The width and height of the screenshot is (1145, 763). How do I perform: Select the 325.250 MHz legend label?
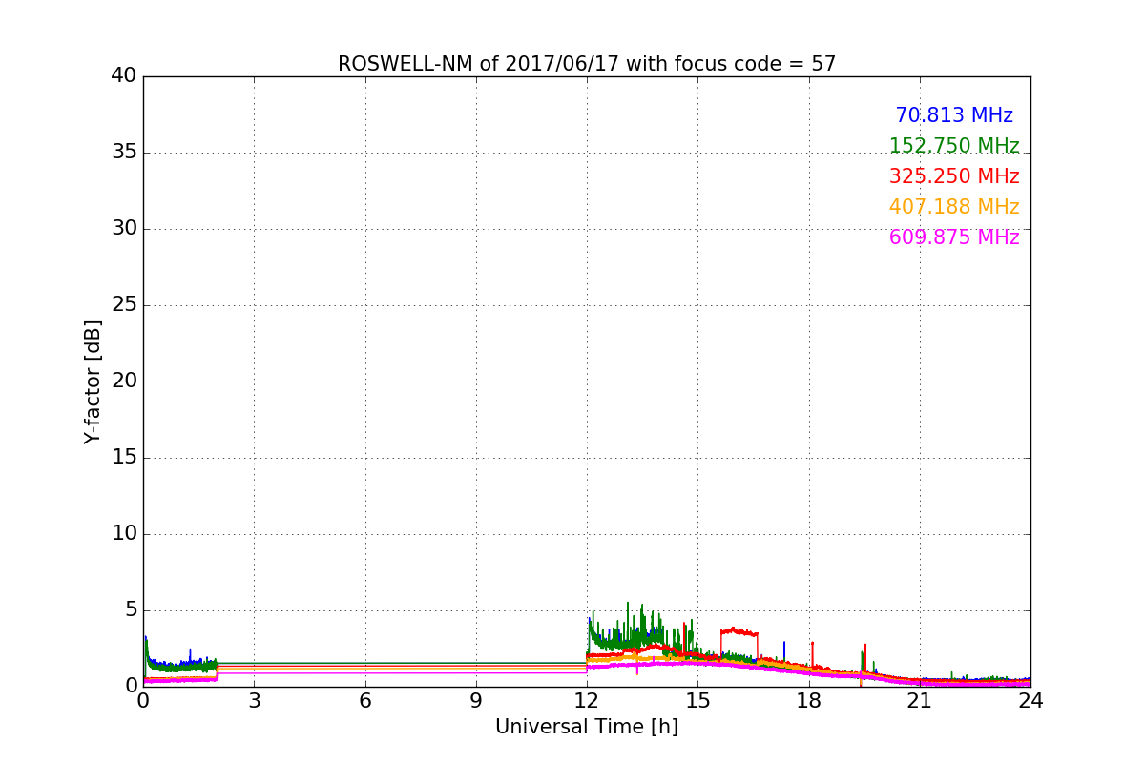tap(954, 176)
